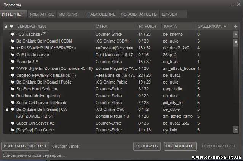Select Deathmatch:live-gaming server

pos(118,96)
